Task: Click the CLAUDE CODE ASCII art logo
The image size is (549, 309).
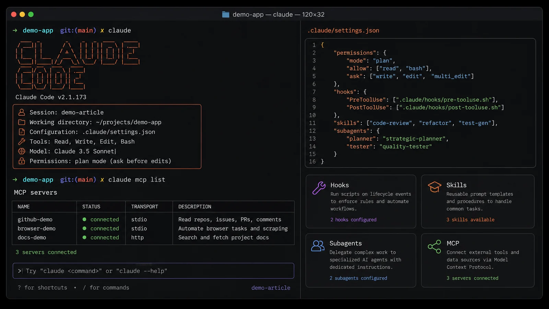Action: point(78,65)
